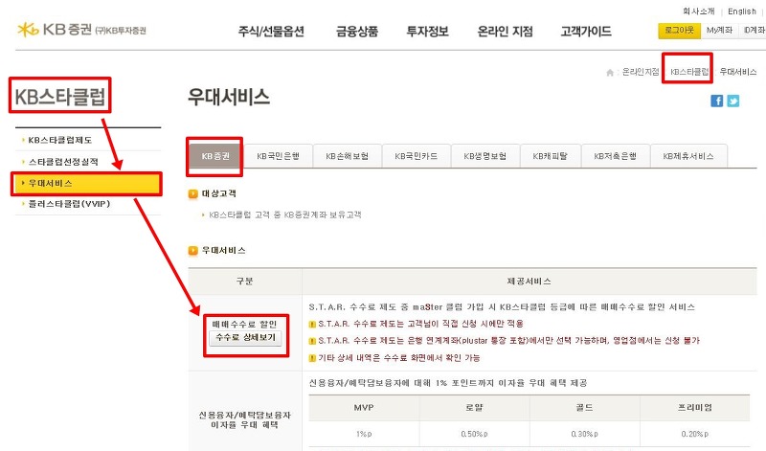Open 투자정보 menu
This screenshot has height=451, width=766.
coord(427,32)
